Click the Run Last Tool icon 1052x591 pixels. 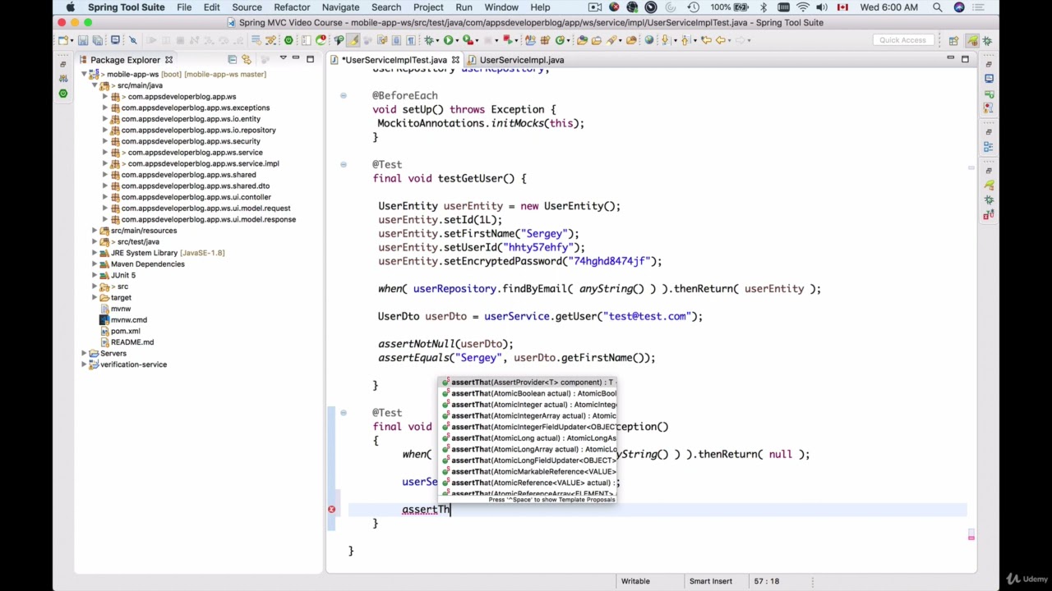(x=468, y=39)
